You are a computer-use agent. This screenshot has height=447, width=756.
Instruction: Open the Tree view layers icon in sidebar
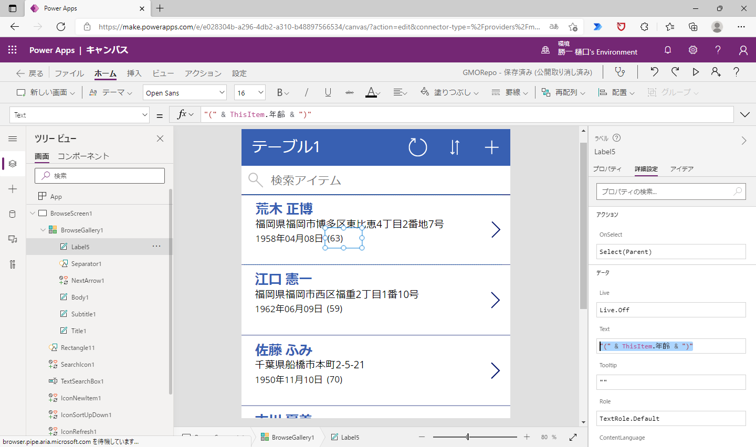click(13, 164)
